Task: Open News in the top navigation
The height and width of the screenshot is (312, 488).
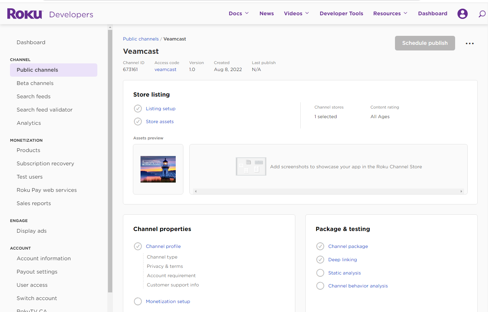Action: pos(267,14)
